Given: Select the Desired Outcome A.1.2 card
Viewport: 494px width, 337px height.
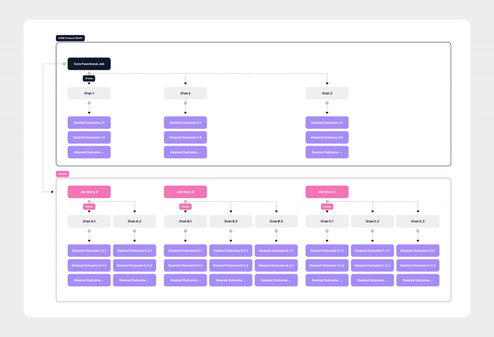Looking at the screenshot, I should click(89, 265).
